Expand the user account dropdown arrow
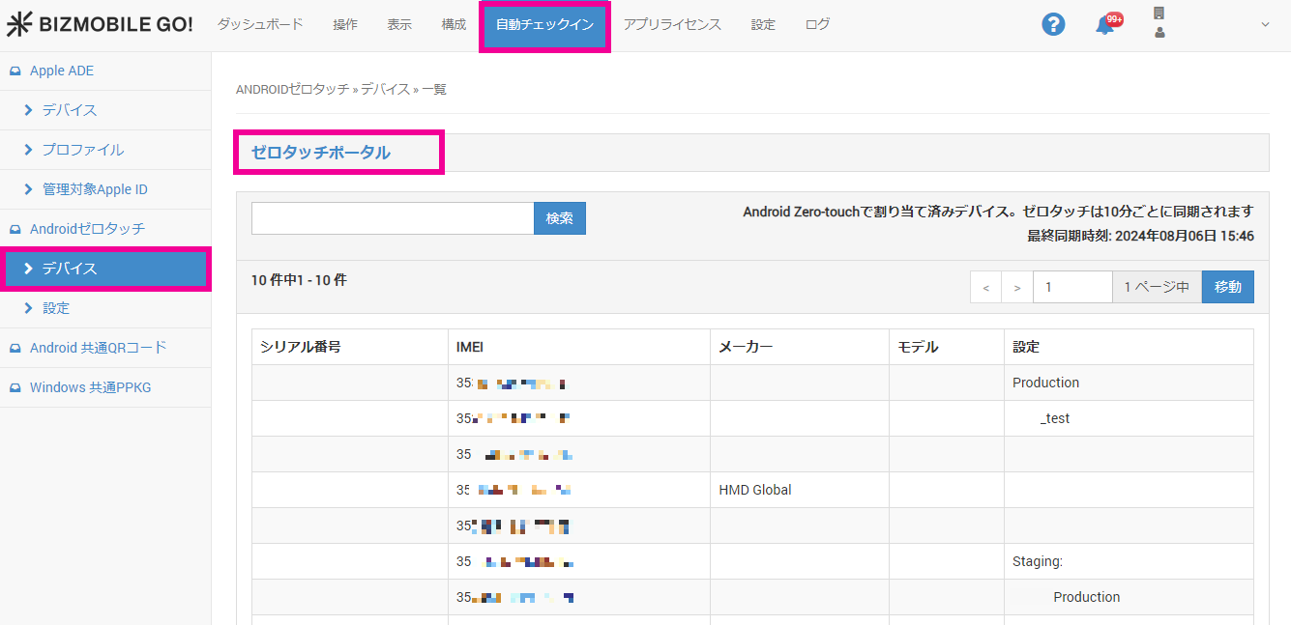This screenshot has width=1291, height=625. (x=1265, y=25)
